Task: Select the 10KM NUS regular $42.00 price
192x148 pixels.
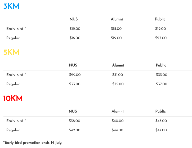Action: click(74, 130)
